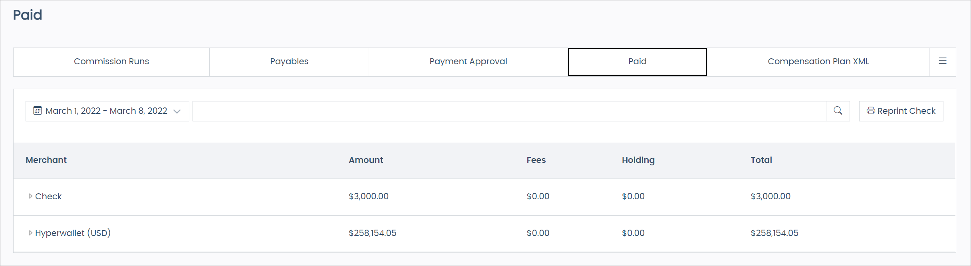Click the calendar icon in date picker
This screenshot has height=266, width=971.
click(x=38, y=111)
